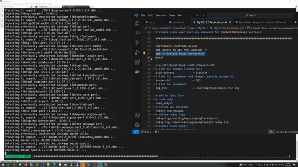
Task: Collapse the 'read only' section
Action: click(x=154, y=99)
